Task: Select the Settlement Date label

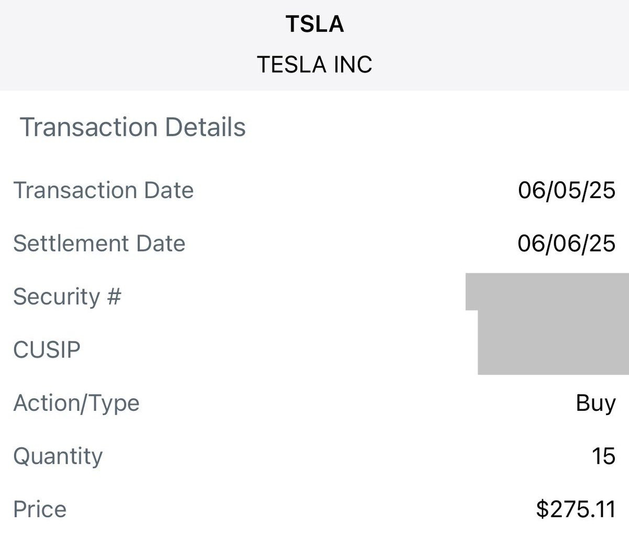Action: [99, 244]
